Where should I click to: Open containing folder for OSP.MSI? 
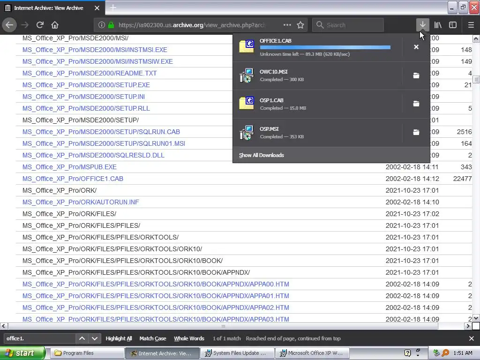[x=416, y=132]
